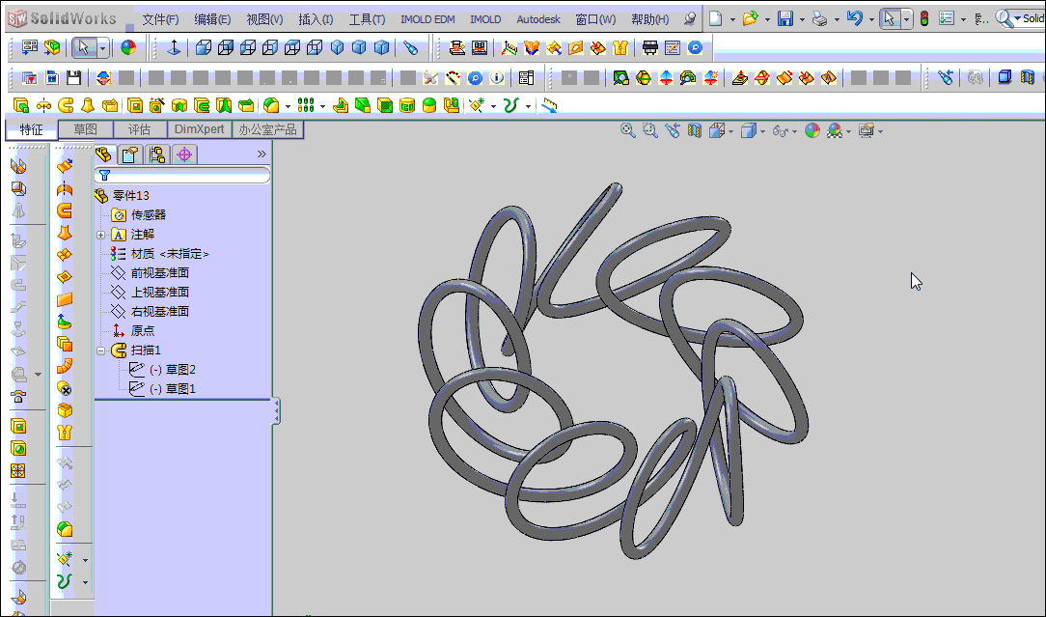This screenshot has width=1046, height=617.
Task: Click the Rebuild traffic light icon
Action: tap(923, 18)
